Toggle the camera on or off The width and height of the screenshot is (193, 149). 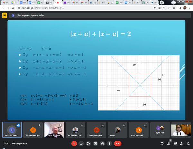(x=81, y=144)
